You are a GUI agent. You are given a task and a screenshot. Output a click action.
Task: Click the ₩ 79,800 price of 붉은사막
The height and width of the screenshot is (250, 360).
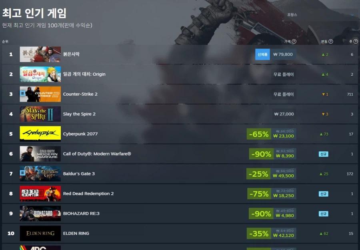coord(283,54)
